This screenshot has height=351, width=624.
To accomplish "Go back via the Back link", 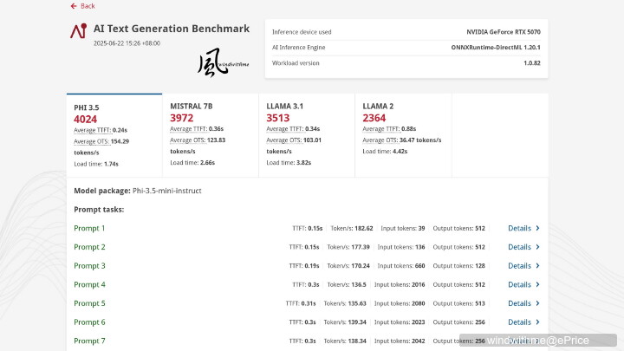I will [x=83, y=6].
